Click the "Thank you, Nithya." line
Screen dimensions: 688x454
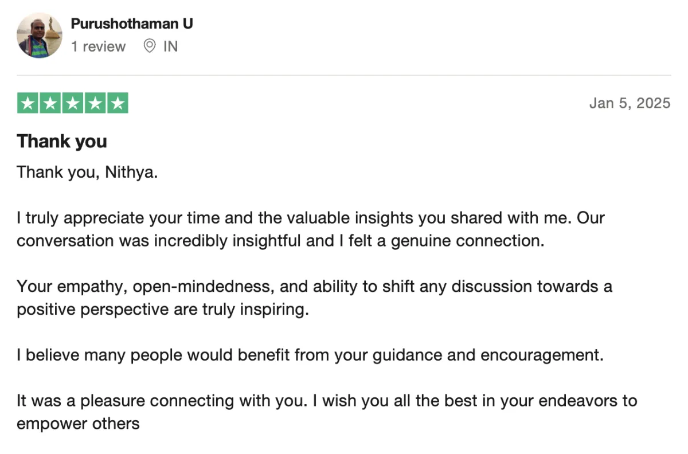coord(87,172)
